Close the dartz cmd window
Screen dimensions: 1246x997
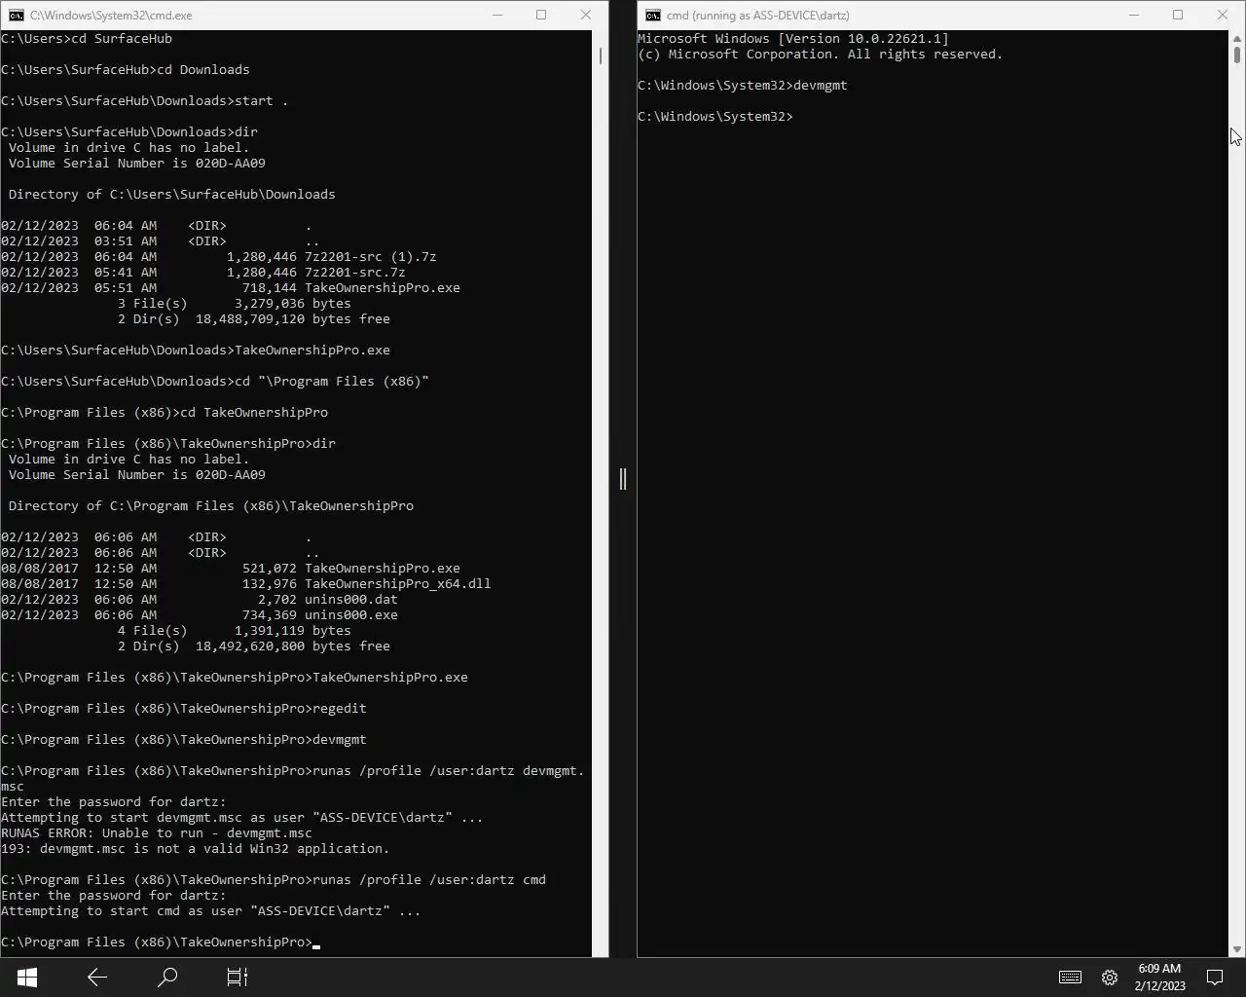point(1223,15)
